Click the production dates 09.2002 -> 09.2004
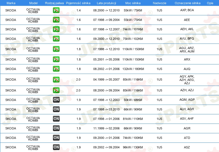The width and height of the screenshot is (219, 152). coord(106,147)
